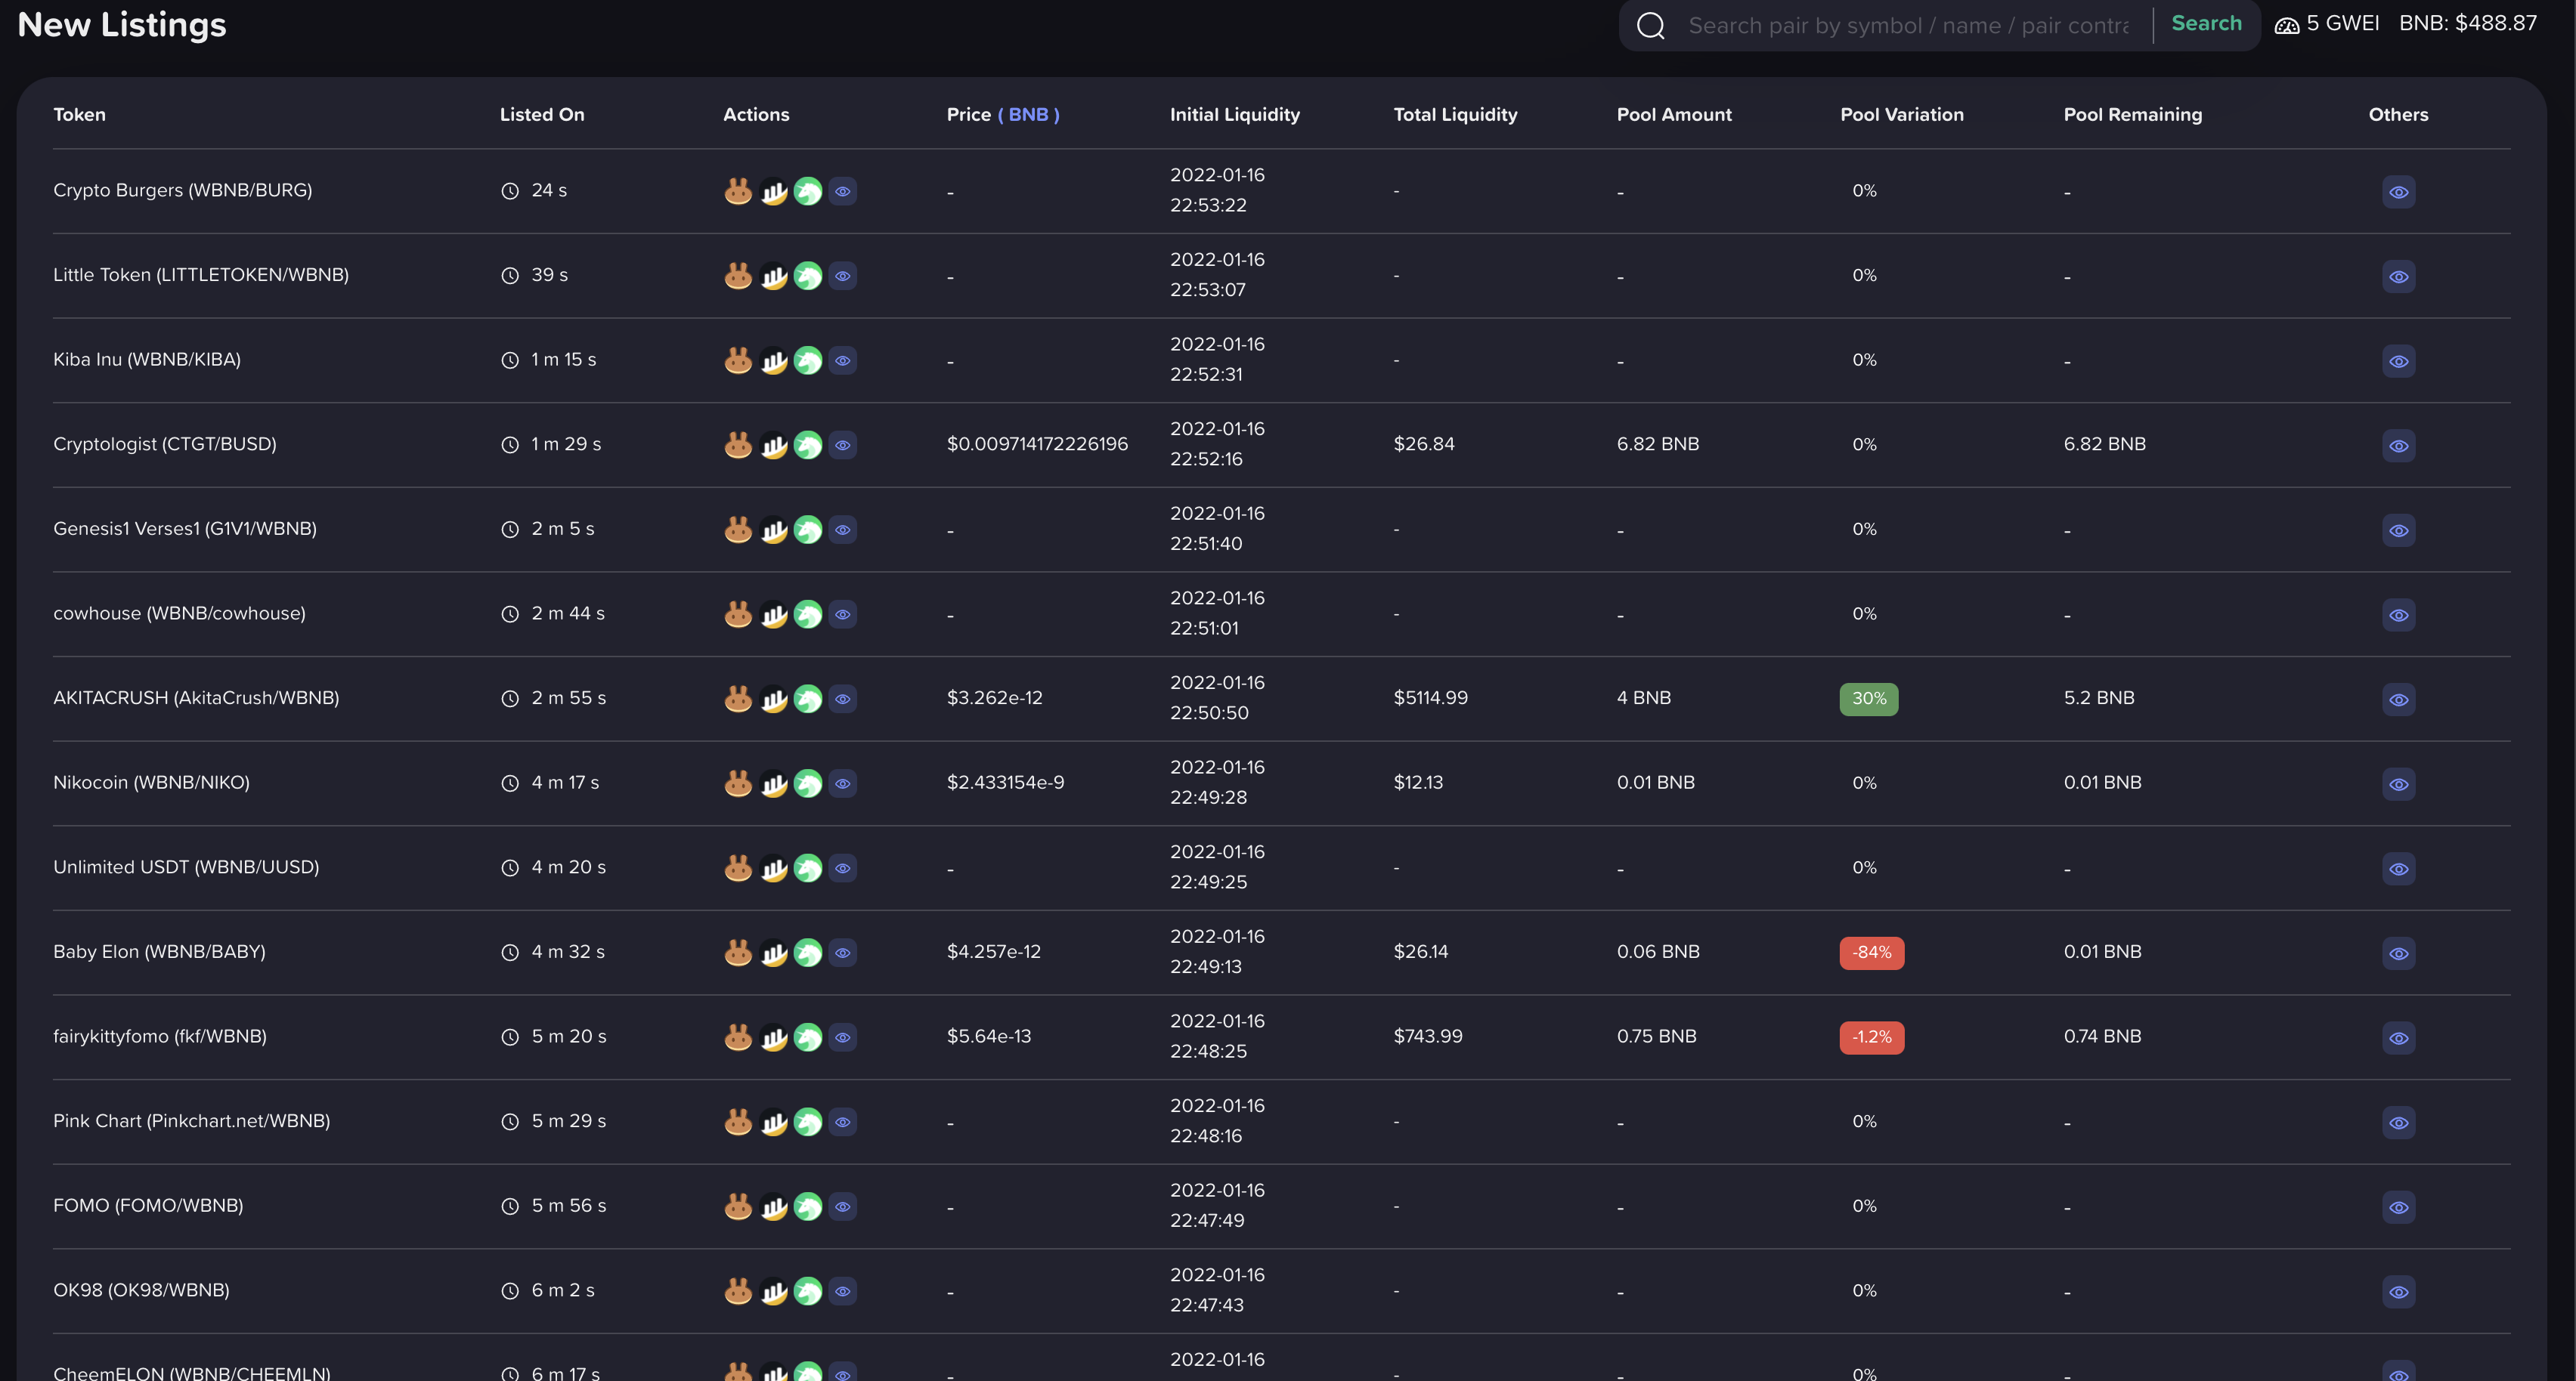
Task: Click PancakeSwap bunny in Kiba Inu row
Action: pos(738,360)
